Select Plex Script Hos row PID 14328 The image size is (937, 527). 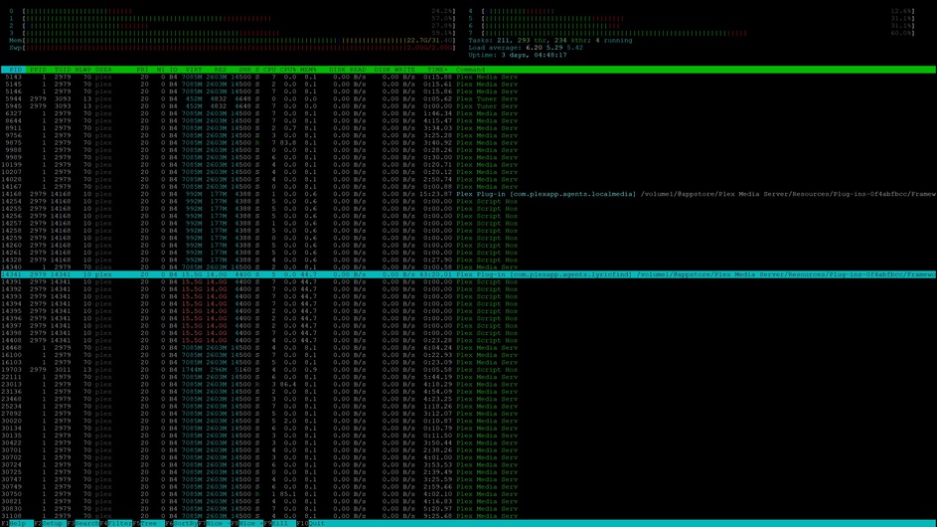pos(469,260)
